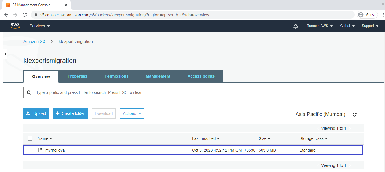Click the Asia Pacific (Mumbai) region label
The image size is (385, 172).
[x=320, y=114]
